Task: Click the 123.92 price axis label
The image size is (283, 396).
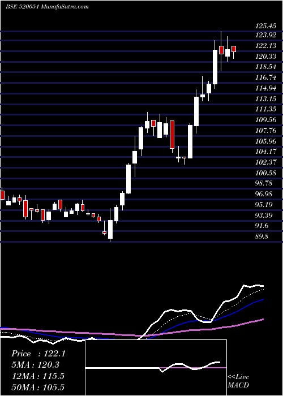Action: point(265,35)
